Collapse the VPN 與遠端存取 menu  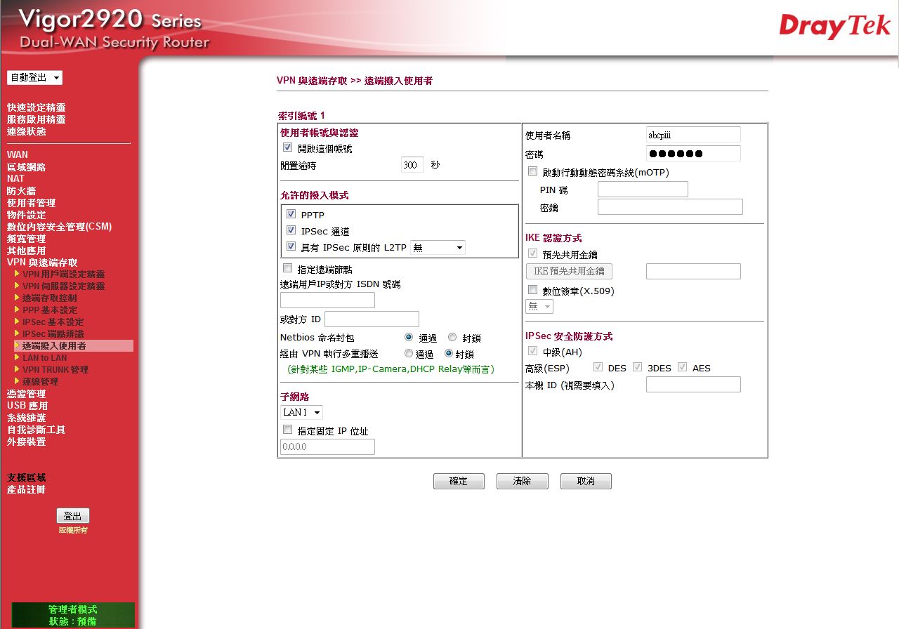pos(42,263)
